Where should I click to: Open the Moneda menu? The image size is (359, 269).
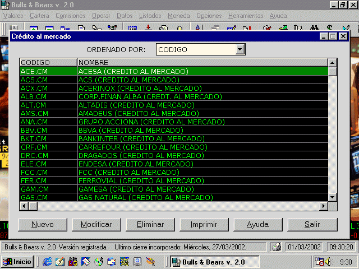tap(179, 16)
